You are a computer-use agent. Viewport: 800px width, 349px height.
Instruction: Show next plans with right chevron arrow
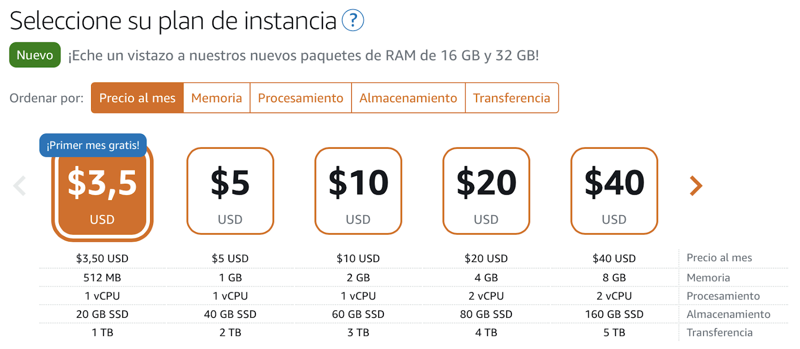tap(696, 186)
